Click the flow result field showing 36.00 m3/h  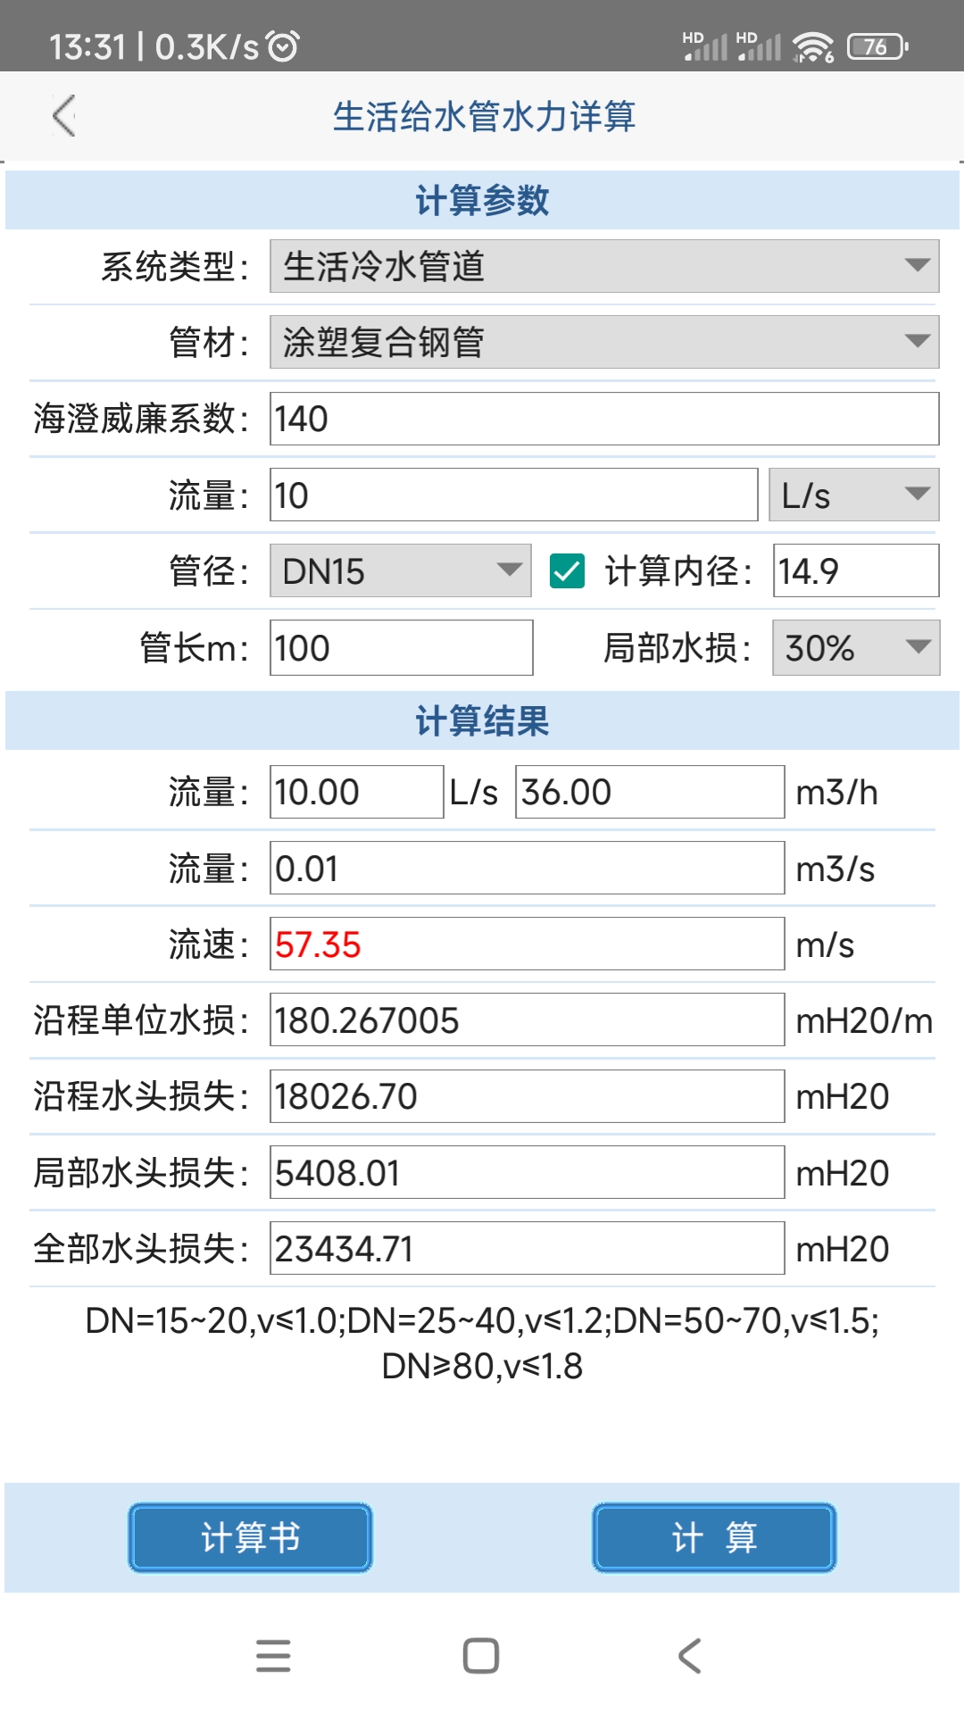click(x=650, y=791)
